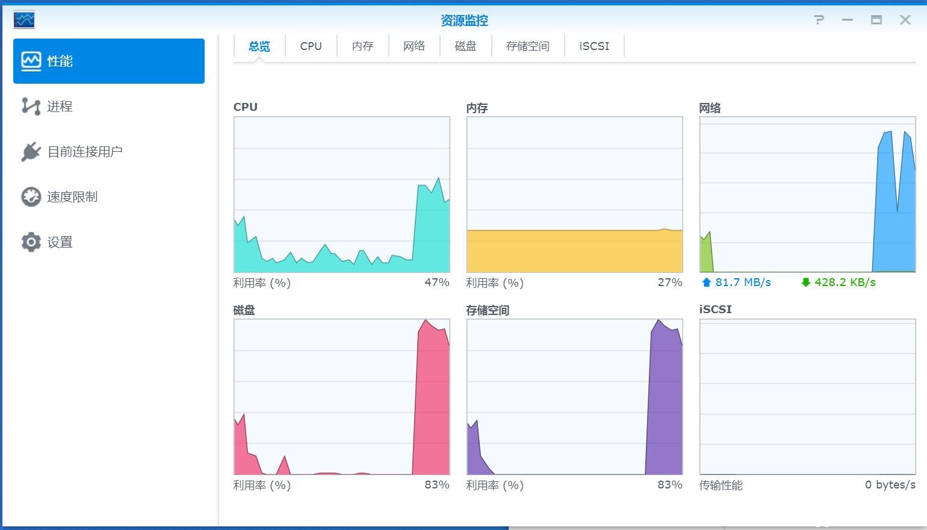
Task: Click the 0 bytes/s iSCSI value
Action: click(x=890, y=485)
